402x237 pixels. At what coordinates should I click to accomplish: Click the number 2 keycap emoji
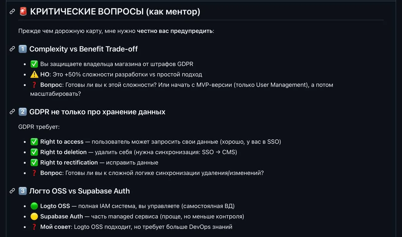23,112
